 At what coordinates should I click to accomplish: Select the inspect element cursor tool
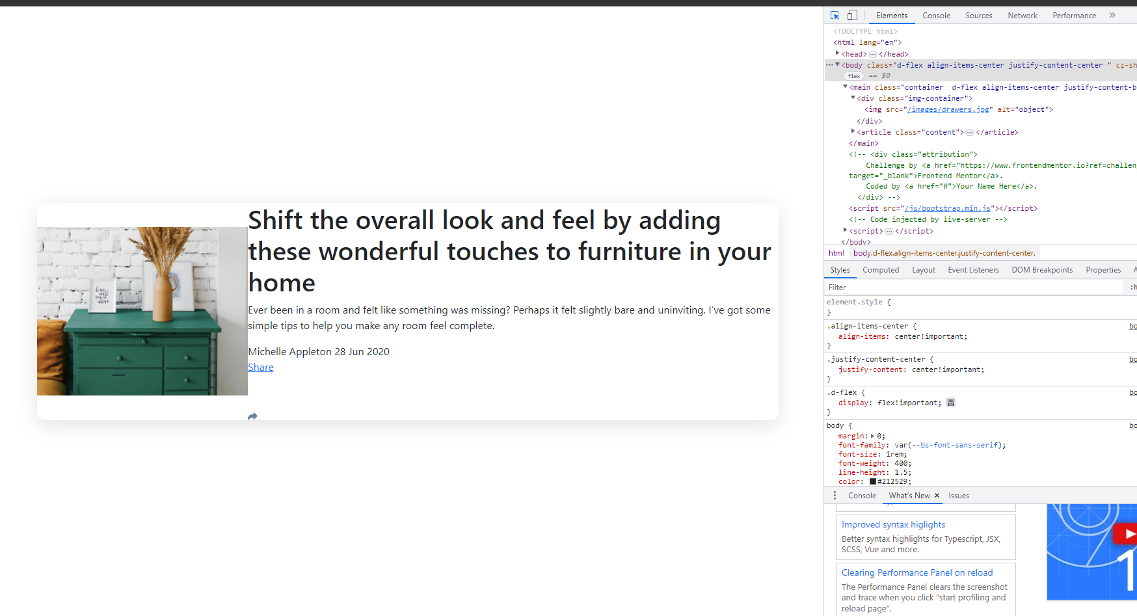pos(835,15)
